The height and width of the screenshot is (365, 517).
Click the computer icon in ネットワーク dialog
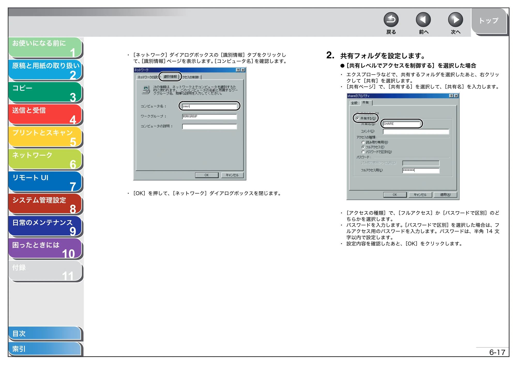click(146, 90)
